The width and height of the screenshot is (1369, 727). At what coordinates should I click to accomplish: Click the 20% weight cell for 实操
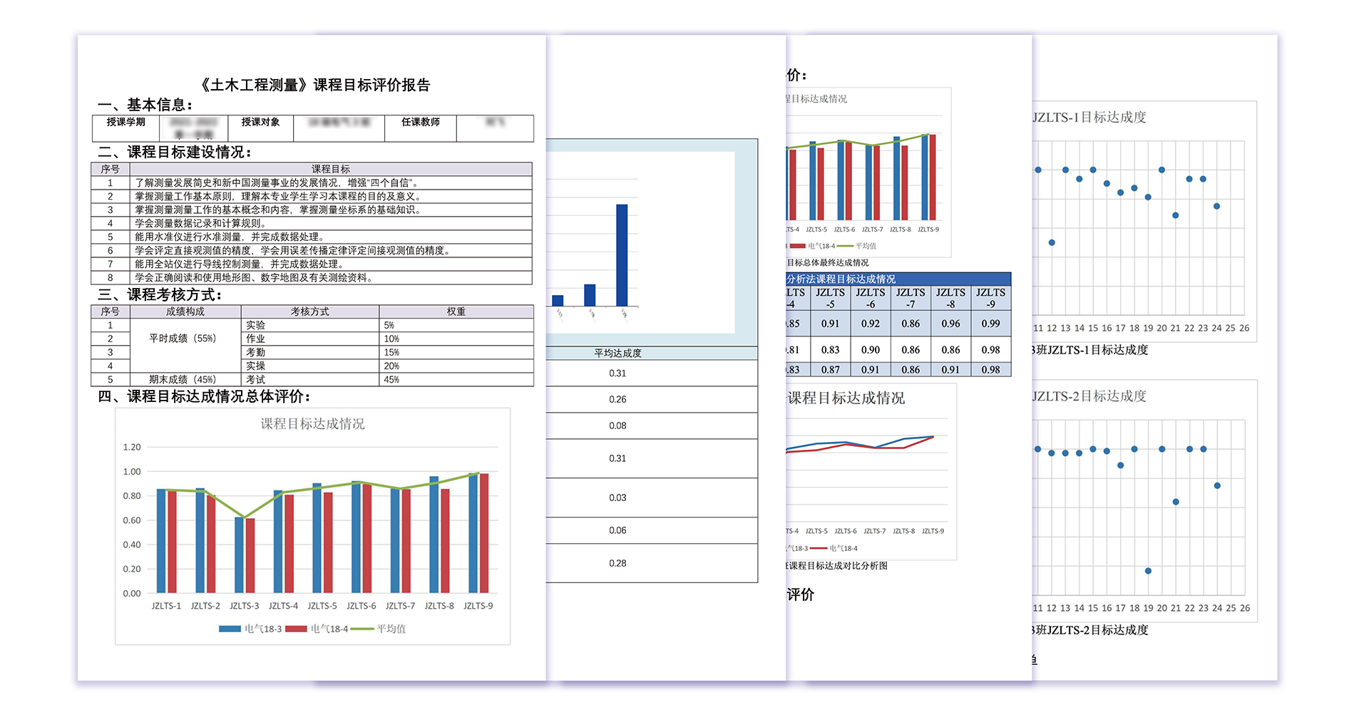click(x=456, y=366)
